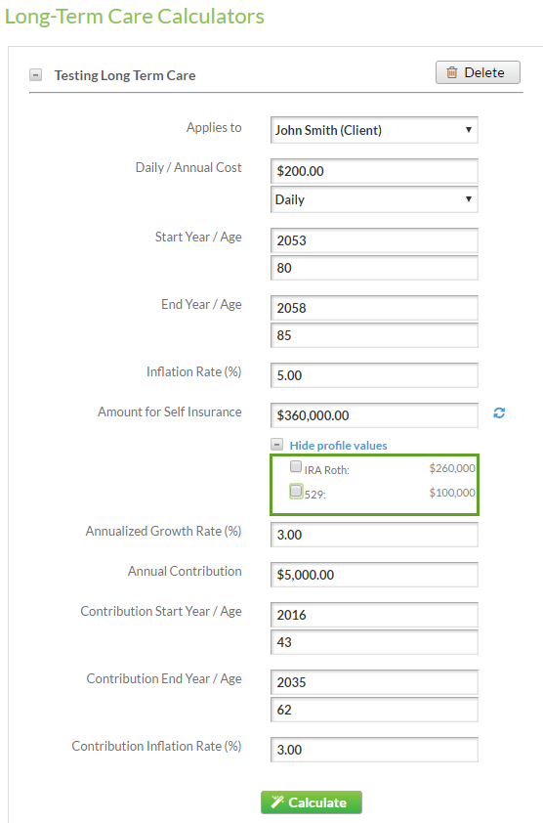Viewport: 543px width, 823px height.
Task: Click the Daily / Annual Cost amount field
Action: (374, 171)
